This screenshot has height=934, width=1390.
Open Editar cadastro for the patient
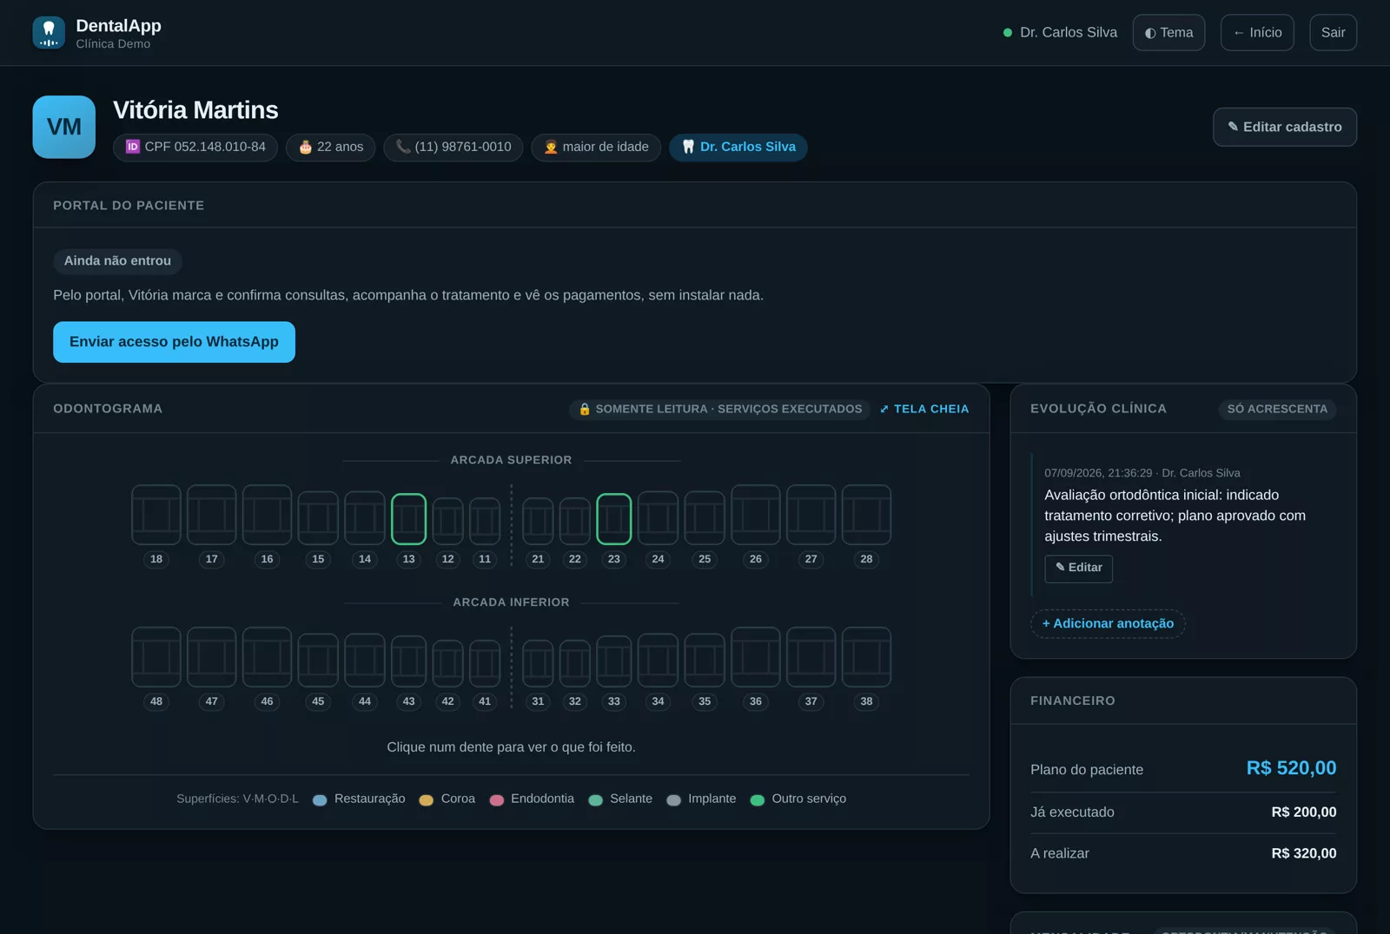point(1285,127)
